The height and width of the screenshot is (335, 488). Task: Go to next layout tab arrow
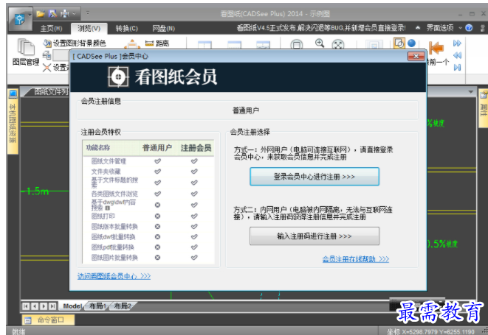pos(44,306)
